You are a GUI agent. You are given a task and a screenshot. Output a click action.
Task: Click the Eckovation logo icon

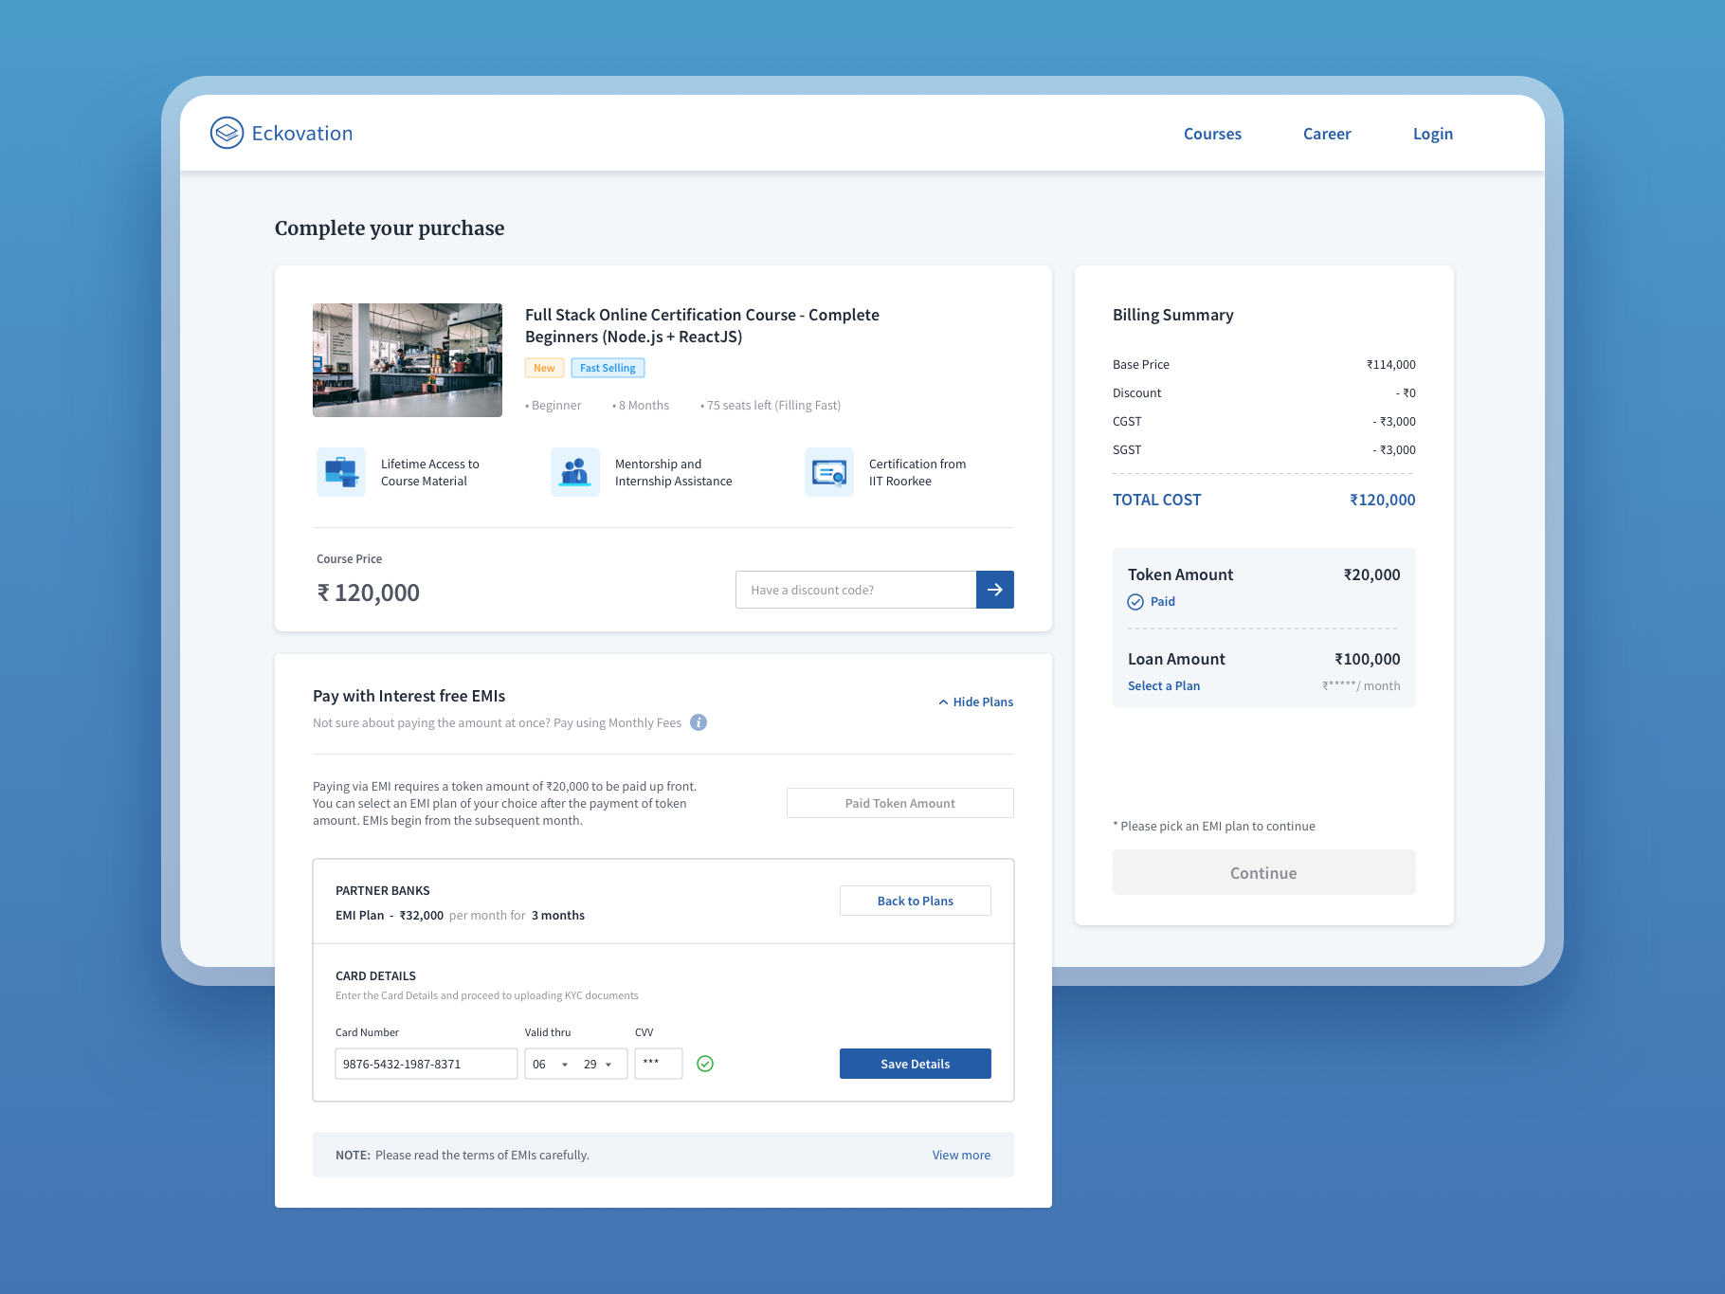[227, 133]
